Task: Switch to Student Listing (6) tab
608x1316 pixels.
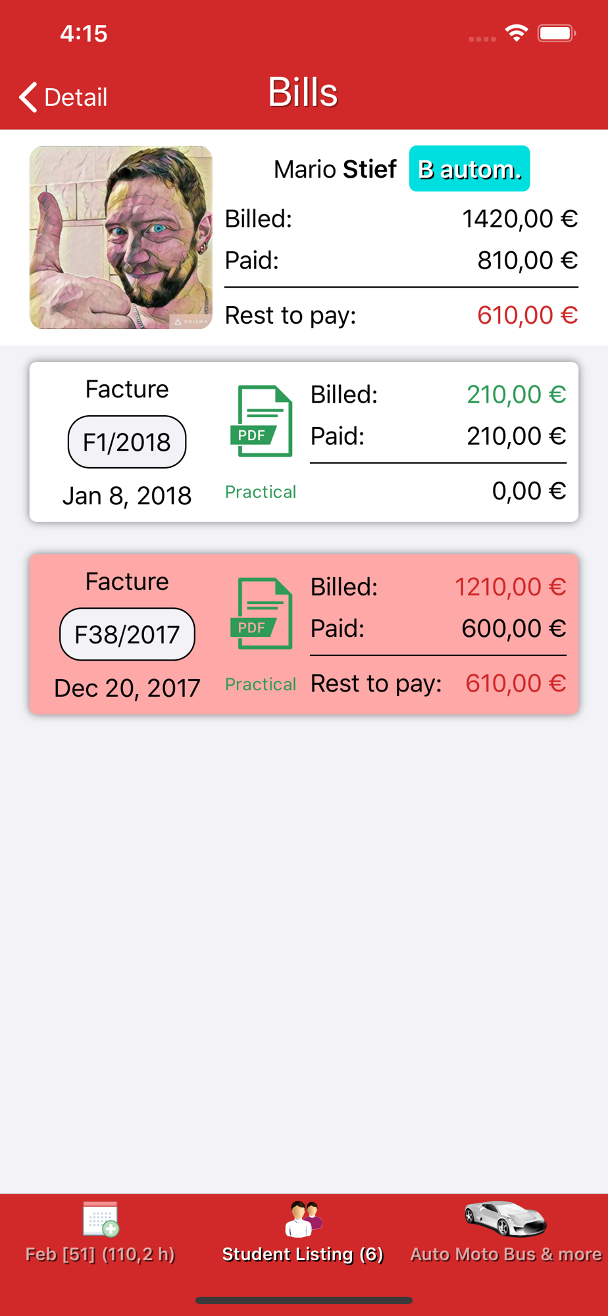Action: click(303, 1232)
